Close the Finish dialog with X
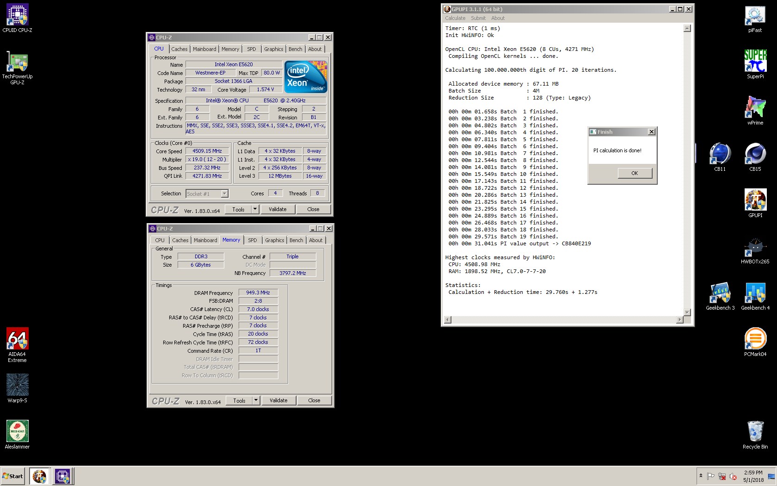Screen dimensions: 777x486 click(652, 132)
